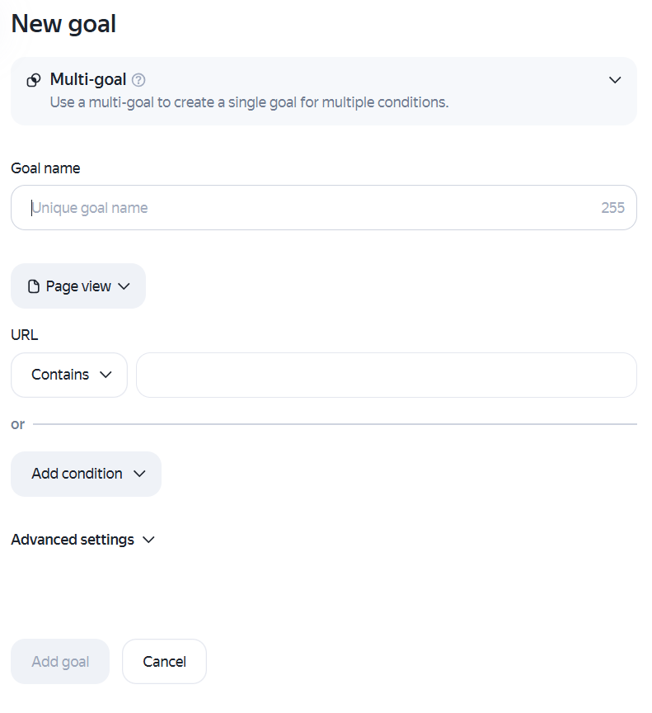The width and height of the screenshot is (652, 713).
Task: Expand the Multi-goal panel chevron
Action: point(615,80)
